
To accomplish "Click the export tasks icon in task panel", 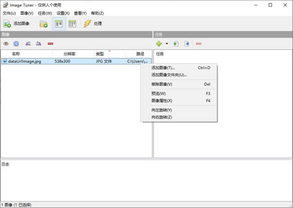I will (187, 44).
